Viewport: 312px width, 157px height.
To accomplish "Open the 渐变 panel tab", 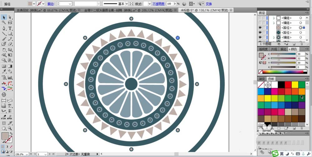I will [x=262, y=79].
